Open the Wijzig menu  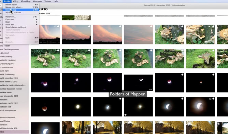point(15,1)
